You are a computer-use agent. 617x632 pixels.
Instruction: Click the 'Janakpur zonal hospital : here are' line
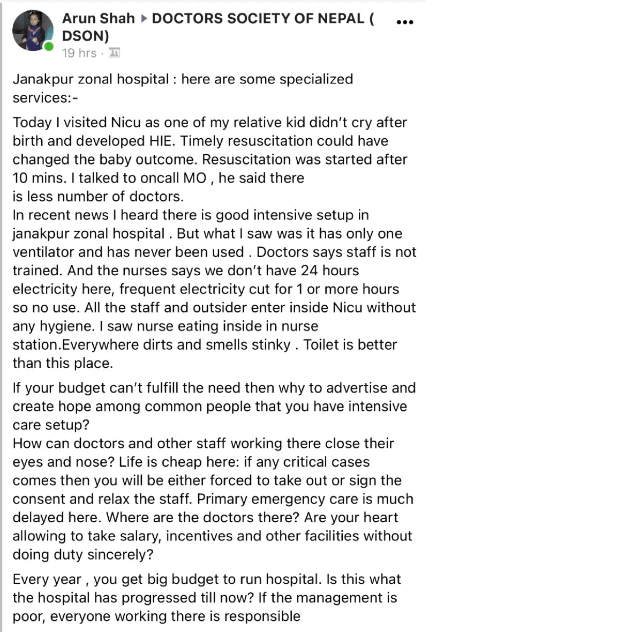[183, 79]
